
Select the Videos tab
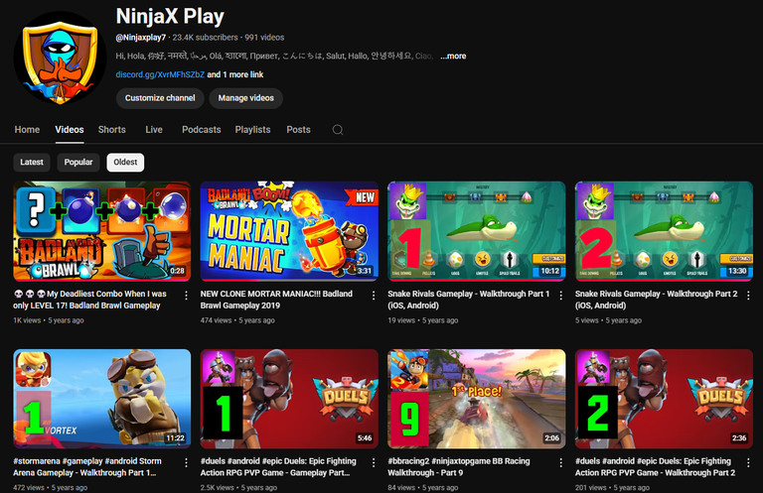pos(70,130)
